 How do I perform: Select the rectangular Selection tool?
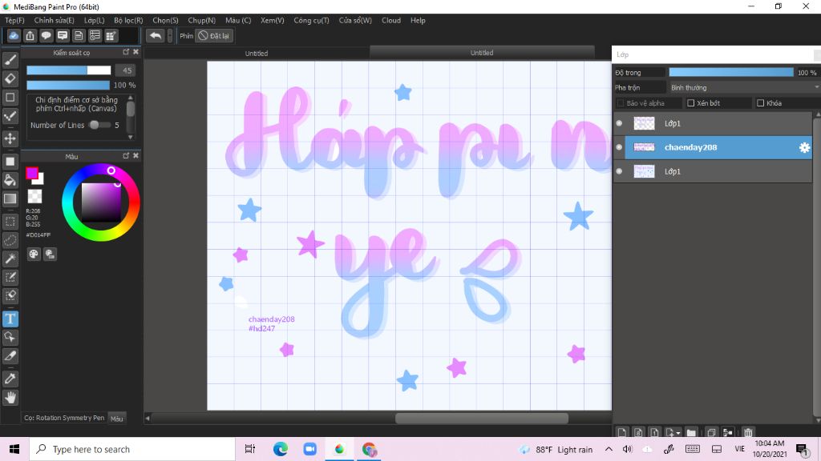tap(10, 222)
